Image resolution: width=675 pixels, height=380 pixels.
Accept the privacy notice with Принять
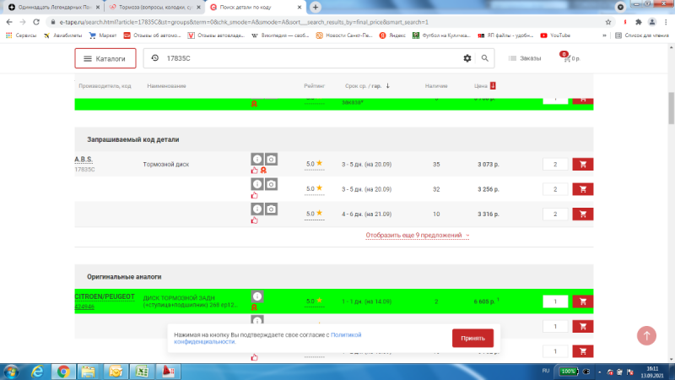pyautogui.click(x=472, y=338)
